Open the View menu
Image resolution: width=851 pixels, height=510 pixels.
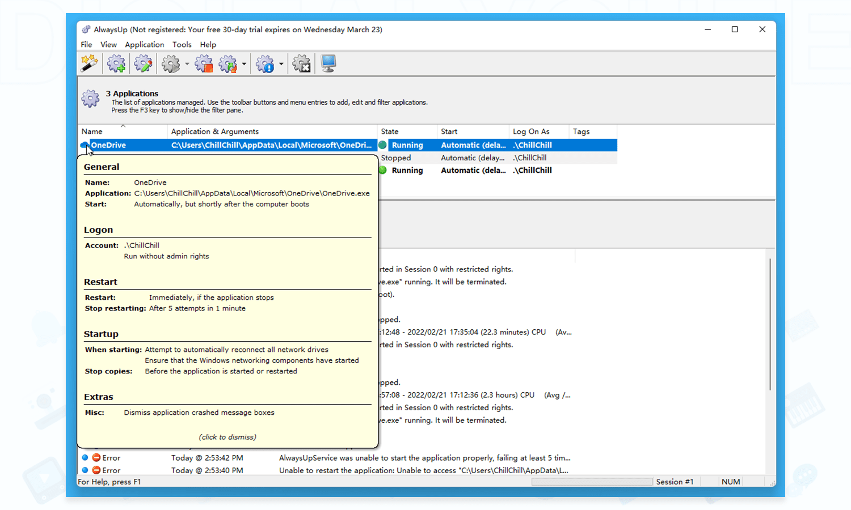pos(108,44)
